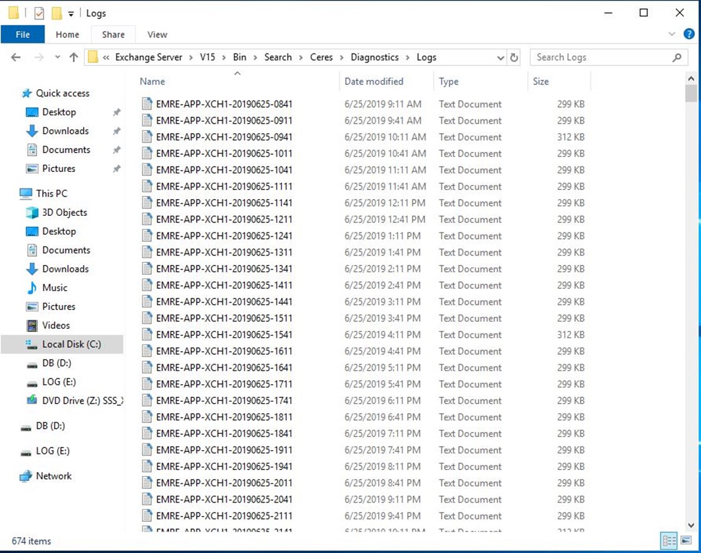Image resolution: width=701 pixels, height=553 pixels.
Task: Navigate to Diagnostics in the address bar
Action: (x=374, y=57)
